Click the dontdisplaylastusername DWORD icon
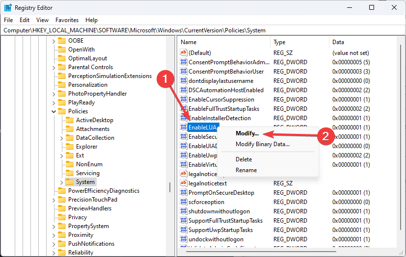The image size is (406, 257). coord(183,80)
